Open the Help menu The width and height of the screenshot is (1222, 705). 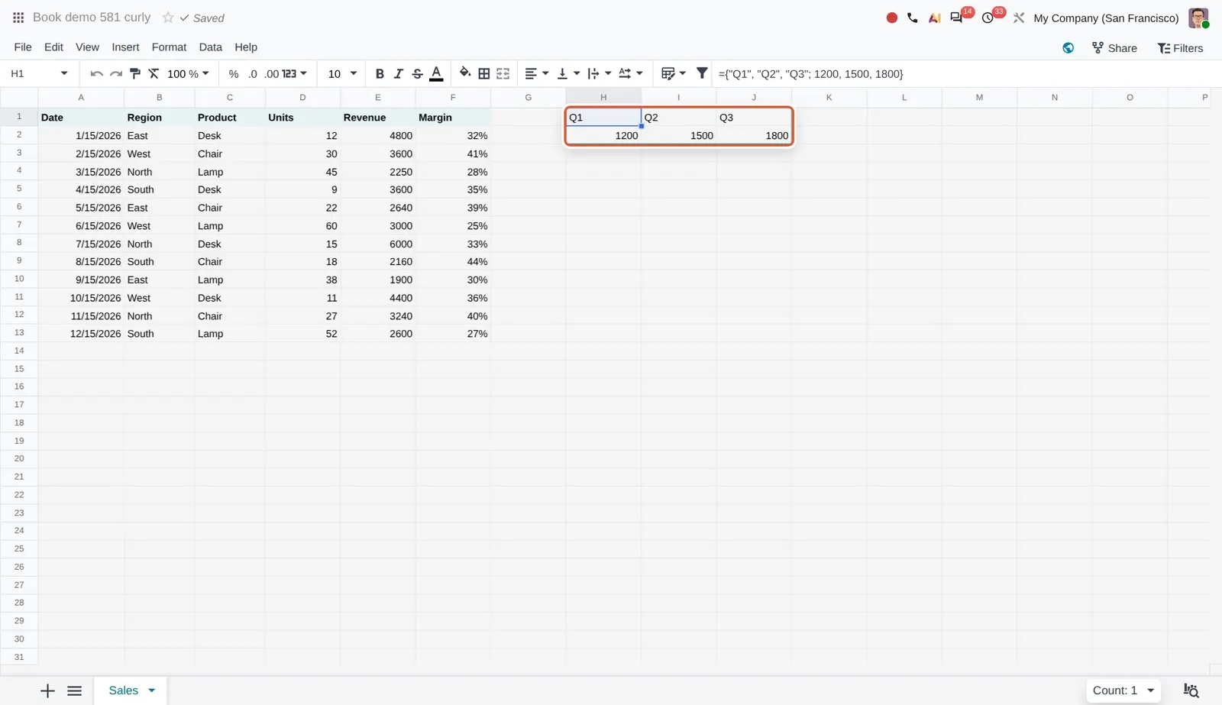point(246,47)
